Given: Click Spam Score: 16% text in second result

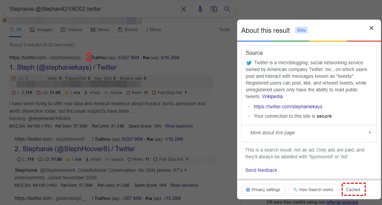Looking at the screenshot, I should [150, 185].
